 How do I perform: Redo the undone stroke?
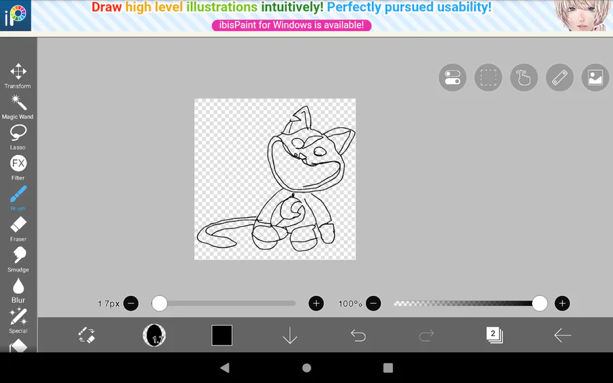click(x=426, y=335)
